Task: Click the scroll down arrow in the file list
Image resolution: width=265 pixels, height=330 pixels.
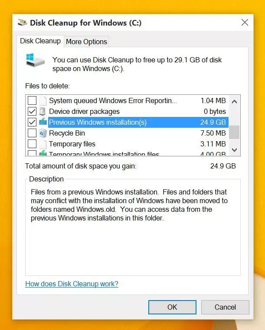Action: tap(235, 150)
